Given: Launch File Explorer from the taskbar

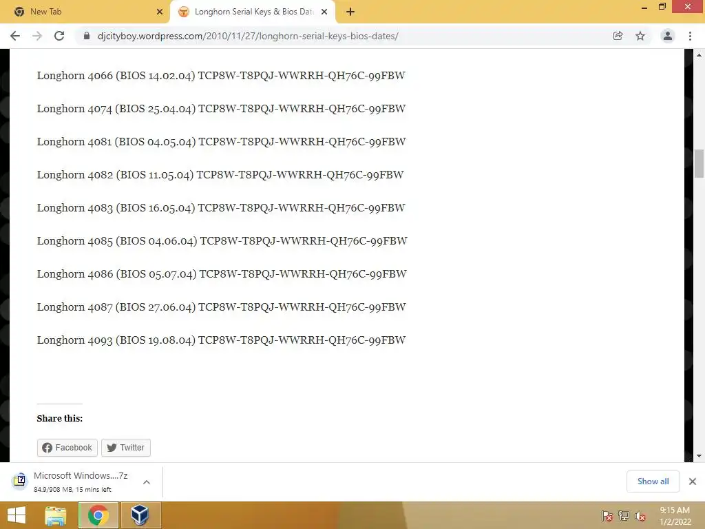Looking at the screenshot, I should click(x=56, y=515).
